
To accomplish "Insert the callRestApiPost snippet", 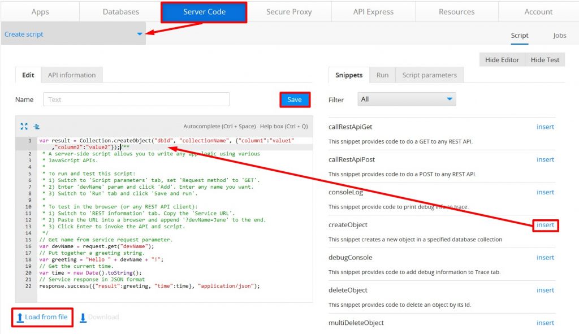I will tap(545, 159).
